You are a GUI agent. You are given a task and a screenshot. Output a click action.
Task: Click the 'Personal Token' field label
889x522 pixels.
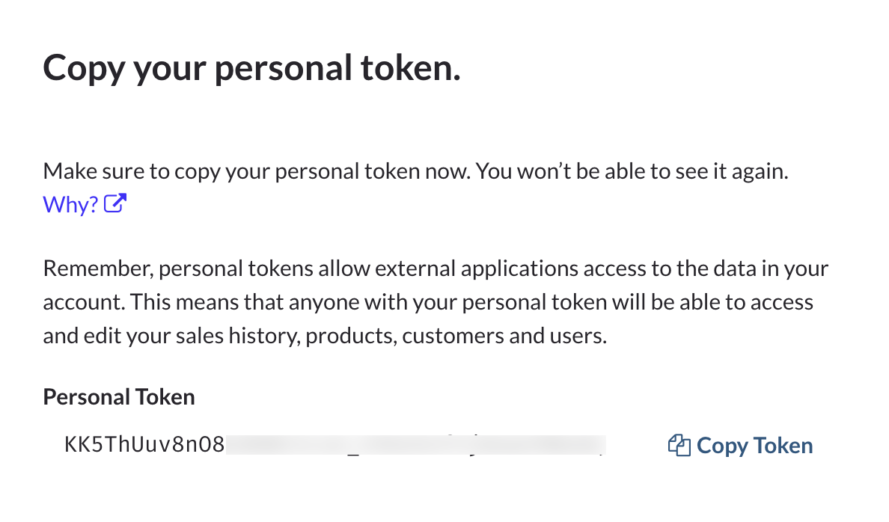(x=119, y=397)
